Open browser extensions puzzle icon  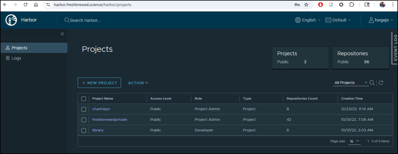point(352,5)
